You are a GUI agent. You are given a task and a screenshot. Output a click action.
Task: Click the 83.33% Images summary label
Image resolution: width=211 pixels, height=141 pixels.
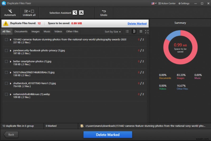(x=181, y=77)
